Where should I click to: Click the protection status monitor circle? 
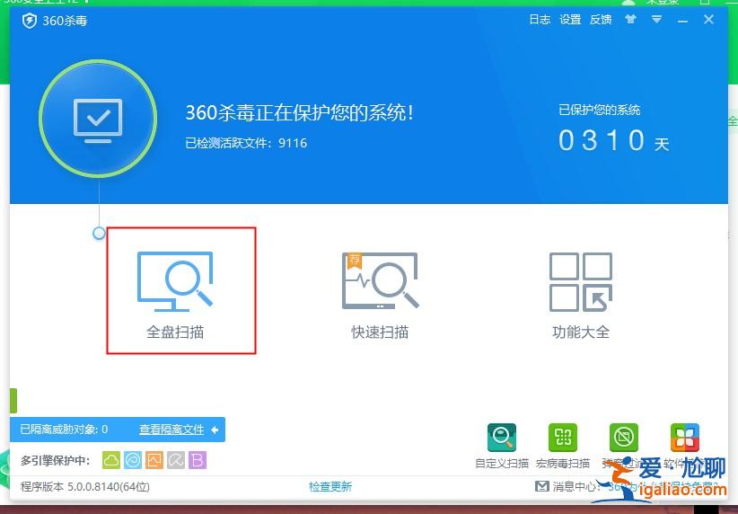[x=98, y=119]
